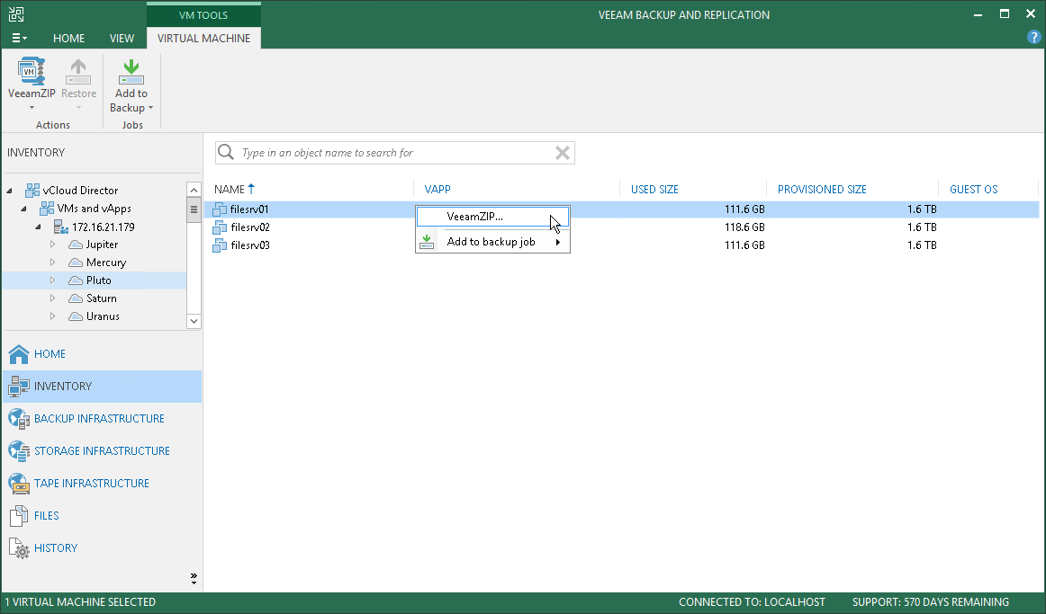Image resolution: width=1046 pixels, height=614 pixels.
Task: Open the STORAGE INFRASTRUCTURE view
Action: pyautogui.click(x=102, y=451)
